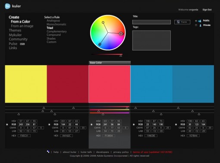220x163 pixels.
Task: Select the Monochromatic rule
Action: [x=57, y=24]
